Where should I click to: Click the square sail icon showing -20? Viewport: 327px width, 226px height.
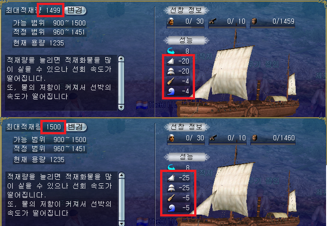pos(171,71)
